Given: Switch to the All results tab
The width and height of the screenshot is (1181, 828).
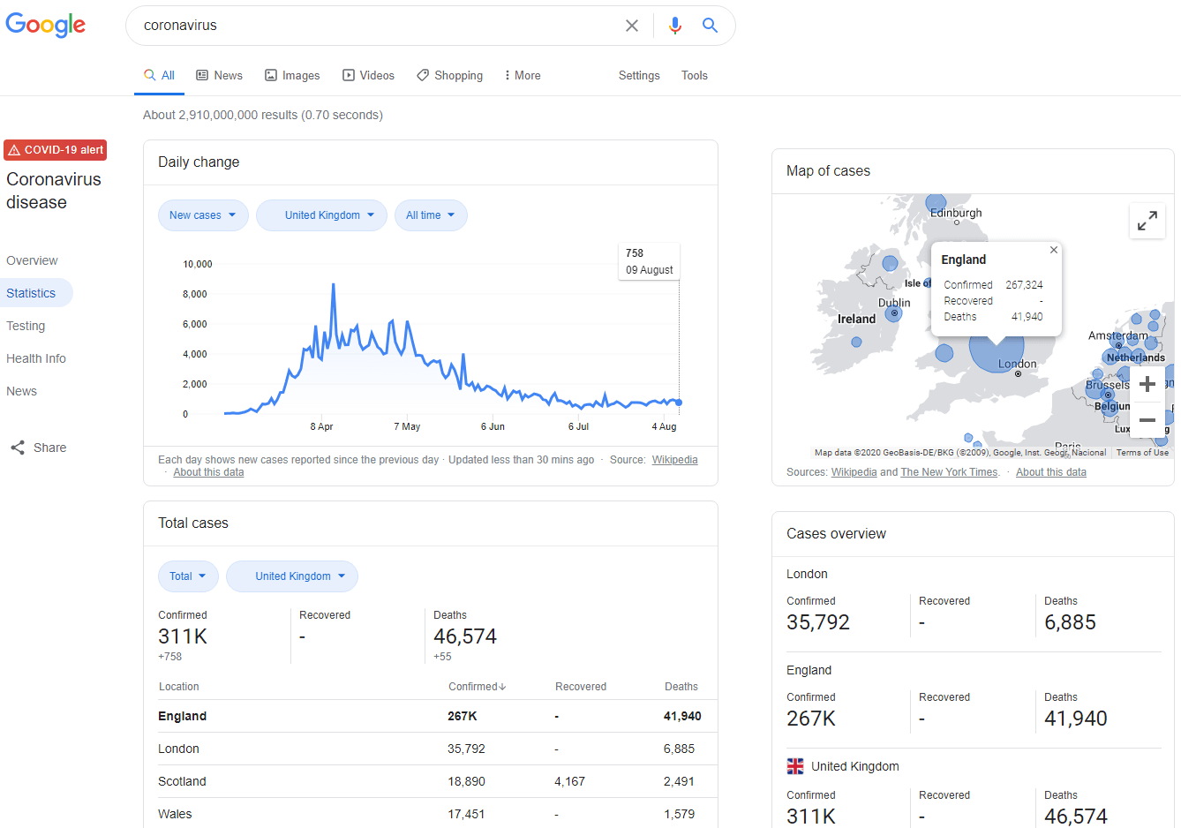Looking at the screenshot, I should (160, 76).
